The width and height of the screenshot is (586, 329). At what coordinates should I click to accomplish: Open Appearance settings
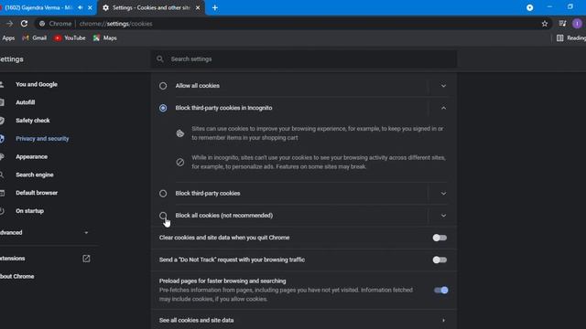point(31,156)
